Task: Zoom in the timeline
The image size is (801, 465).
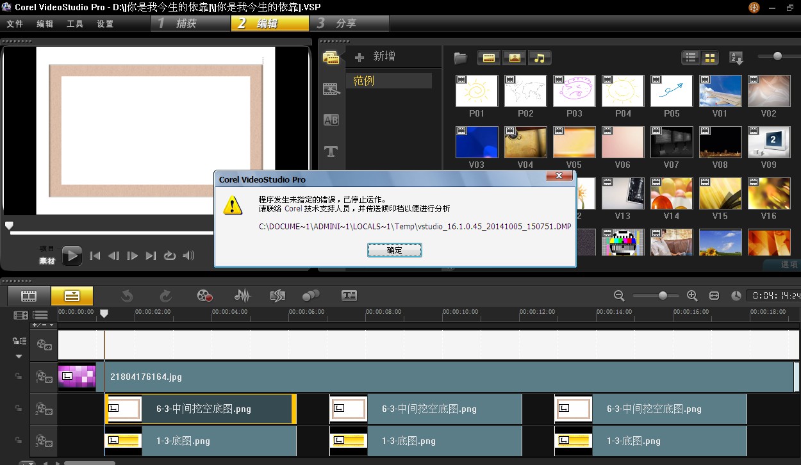Action: pyautogui.click(x=692, y=296)
